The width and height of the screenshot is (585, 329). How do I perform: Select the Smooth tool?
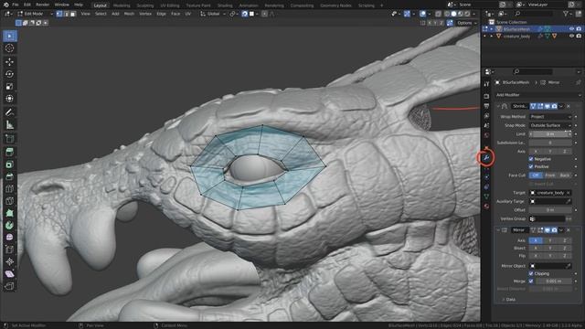pos(10,238)
